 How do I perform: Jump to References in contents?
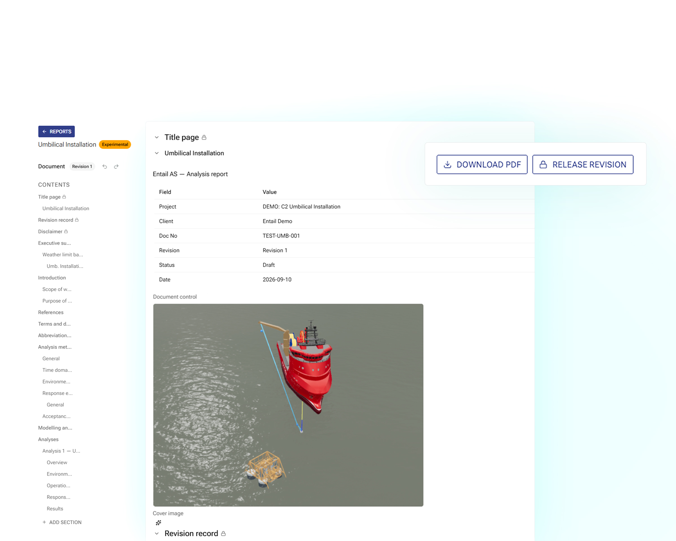tap(51, 312)
